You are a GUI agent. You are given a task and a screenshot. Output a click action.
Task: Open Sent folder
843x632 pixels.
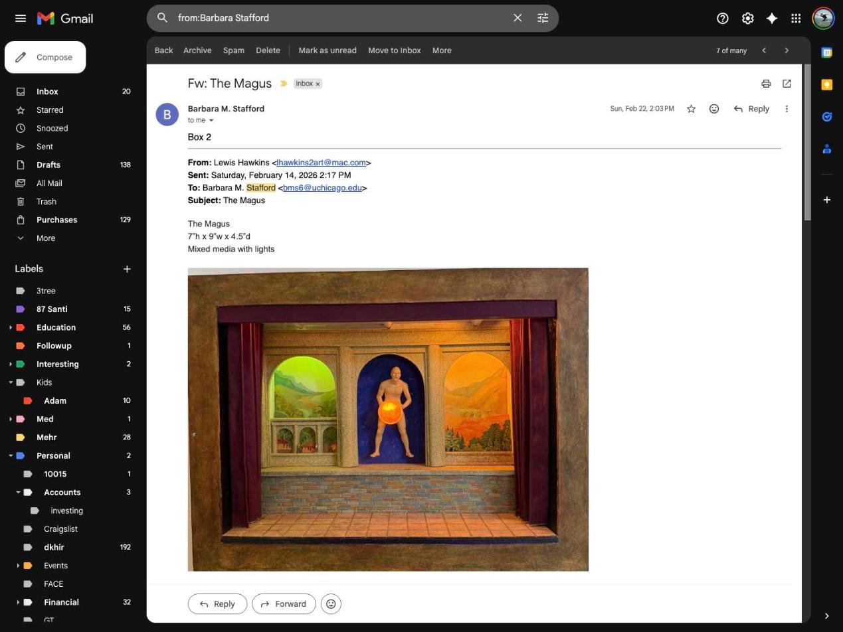pyautogui.click(x=45, y=147)
